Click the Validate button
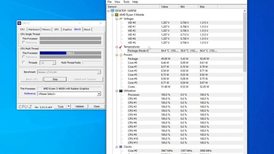The width and height of the screenshot is (274, 154). tap(80, 107)
